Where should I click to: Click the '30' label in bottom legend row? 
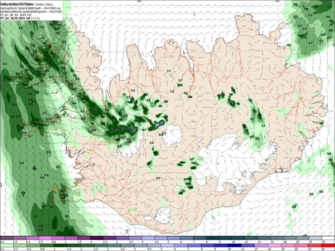(323, 249)
